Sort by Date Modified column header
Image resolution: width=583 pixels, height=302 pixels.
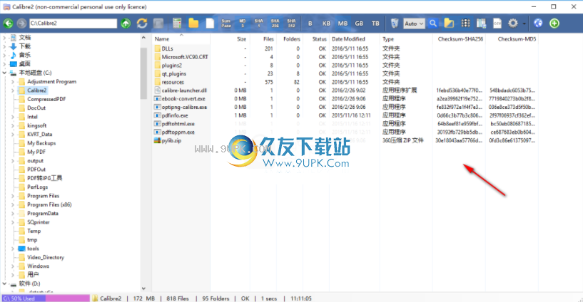pos(348,39)
